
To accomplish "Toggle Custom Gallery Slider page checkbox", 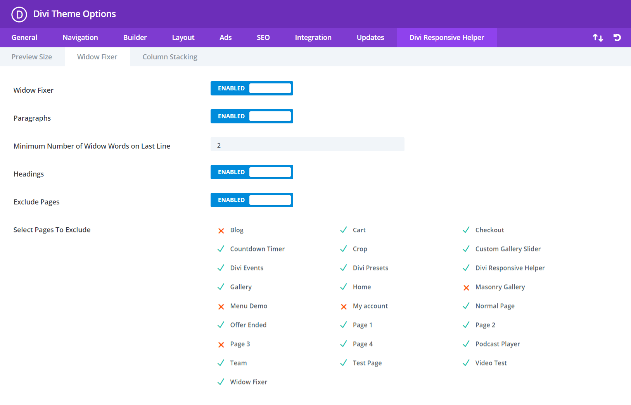I will [466, 249].
